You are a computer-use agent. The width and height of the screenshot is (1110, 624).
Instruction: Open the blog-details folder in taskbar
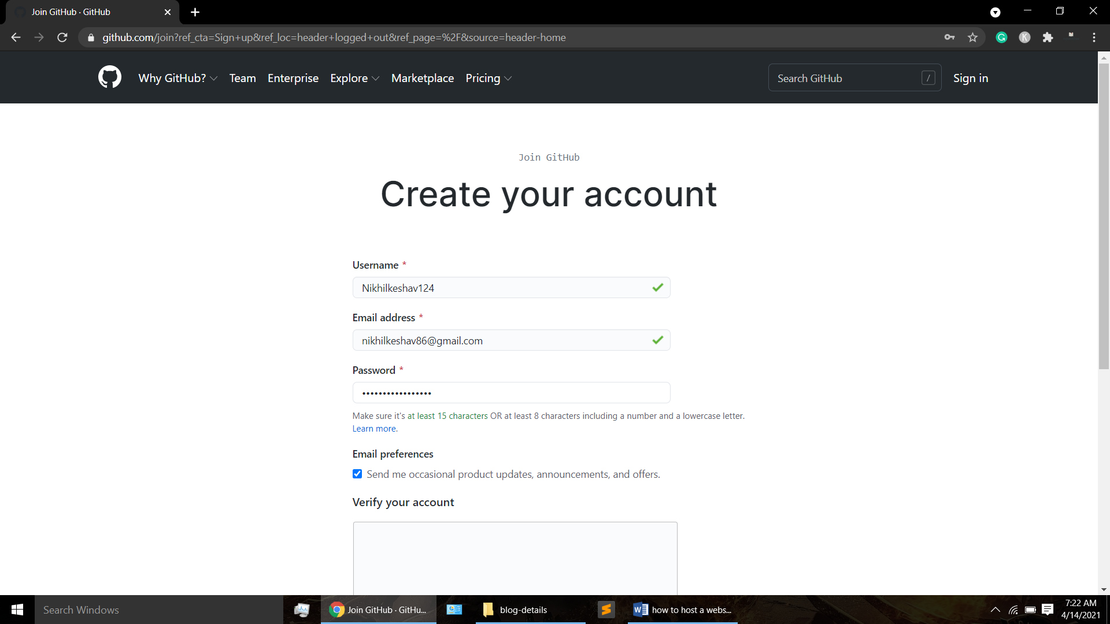530,610
